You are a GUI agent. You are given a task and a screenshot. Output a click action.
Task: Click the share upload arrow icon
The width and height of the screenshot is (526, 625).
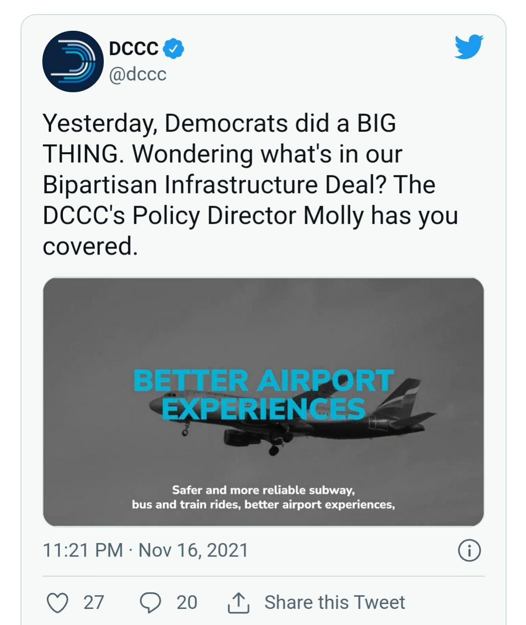(238, 603)
